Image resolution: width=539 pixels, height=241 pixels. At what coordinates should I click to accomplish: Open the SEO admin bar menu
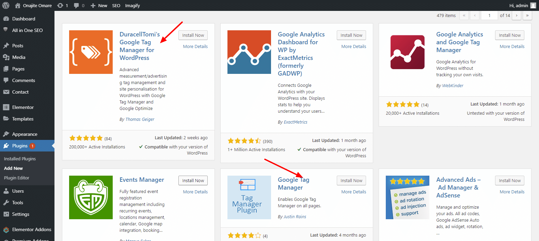[x=116, y=5]
